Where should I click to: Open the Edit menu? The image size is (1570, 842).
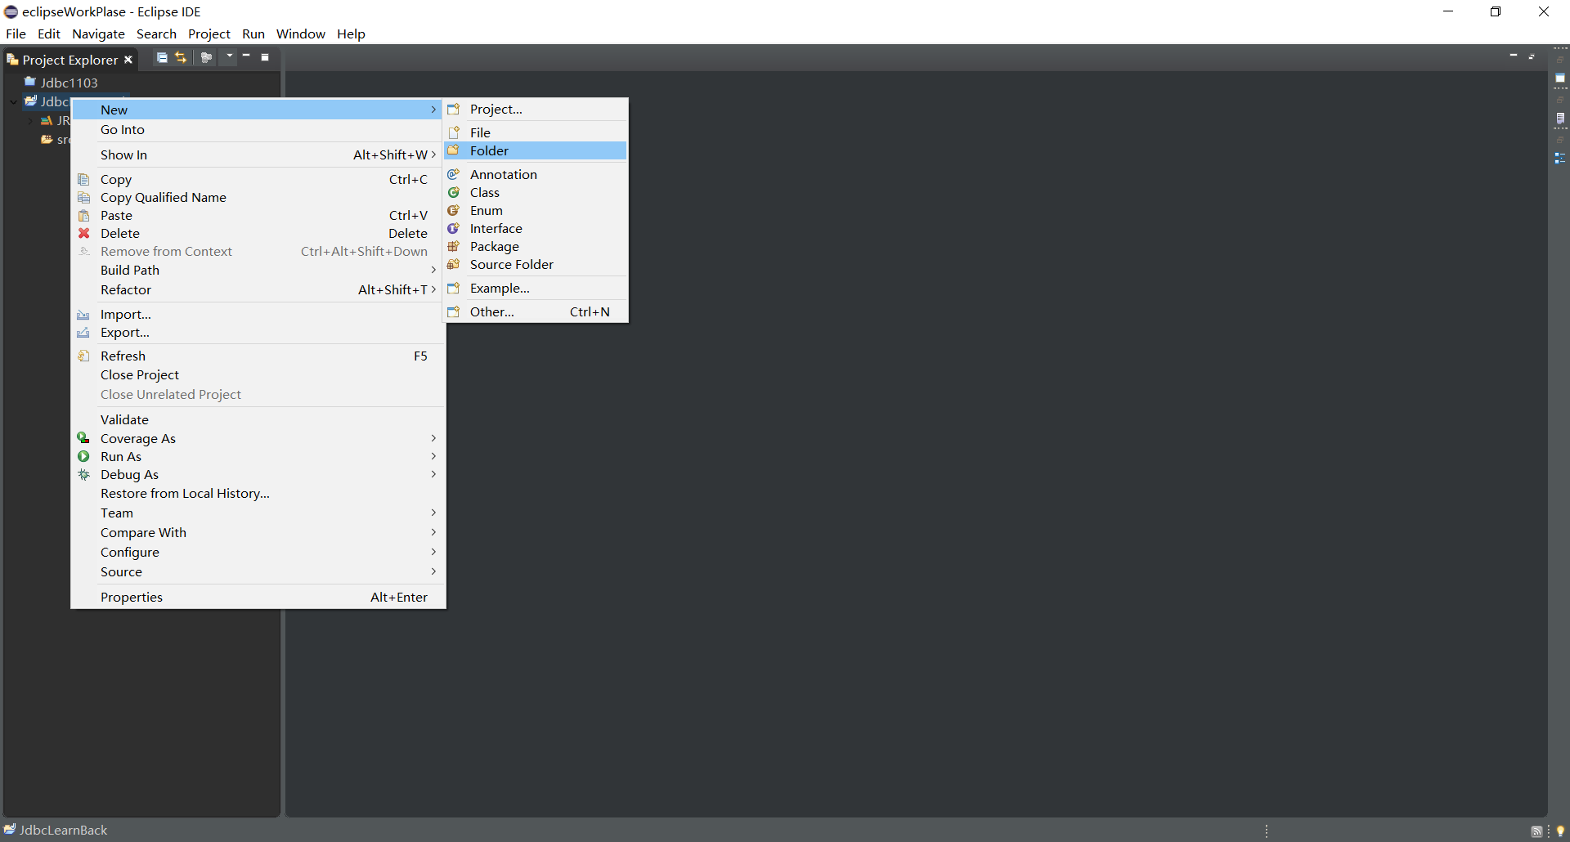49,34
